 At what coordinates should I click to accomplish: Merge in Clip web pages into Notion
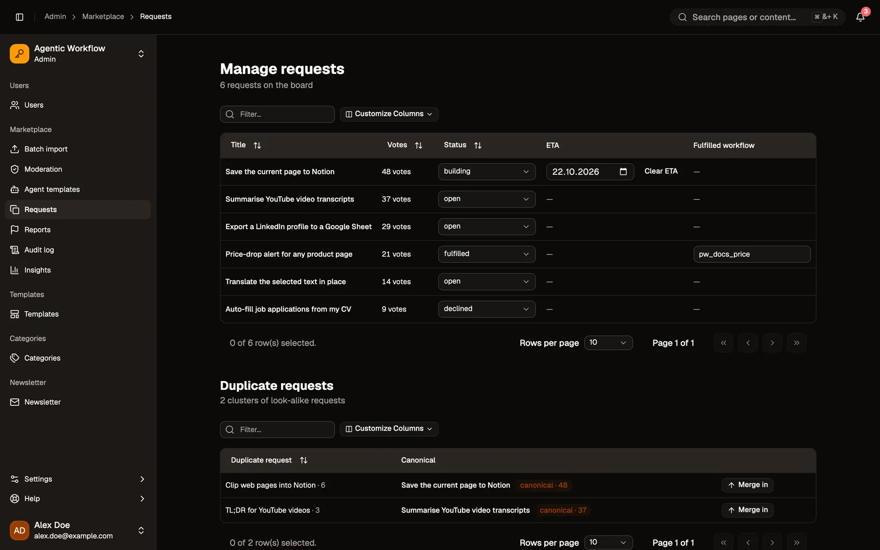click(748, 485)
